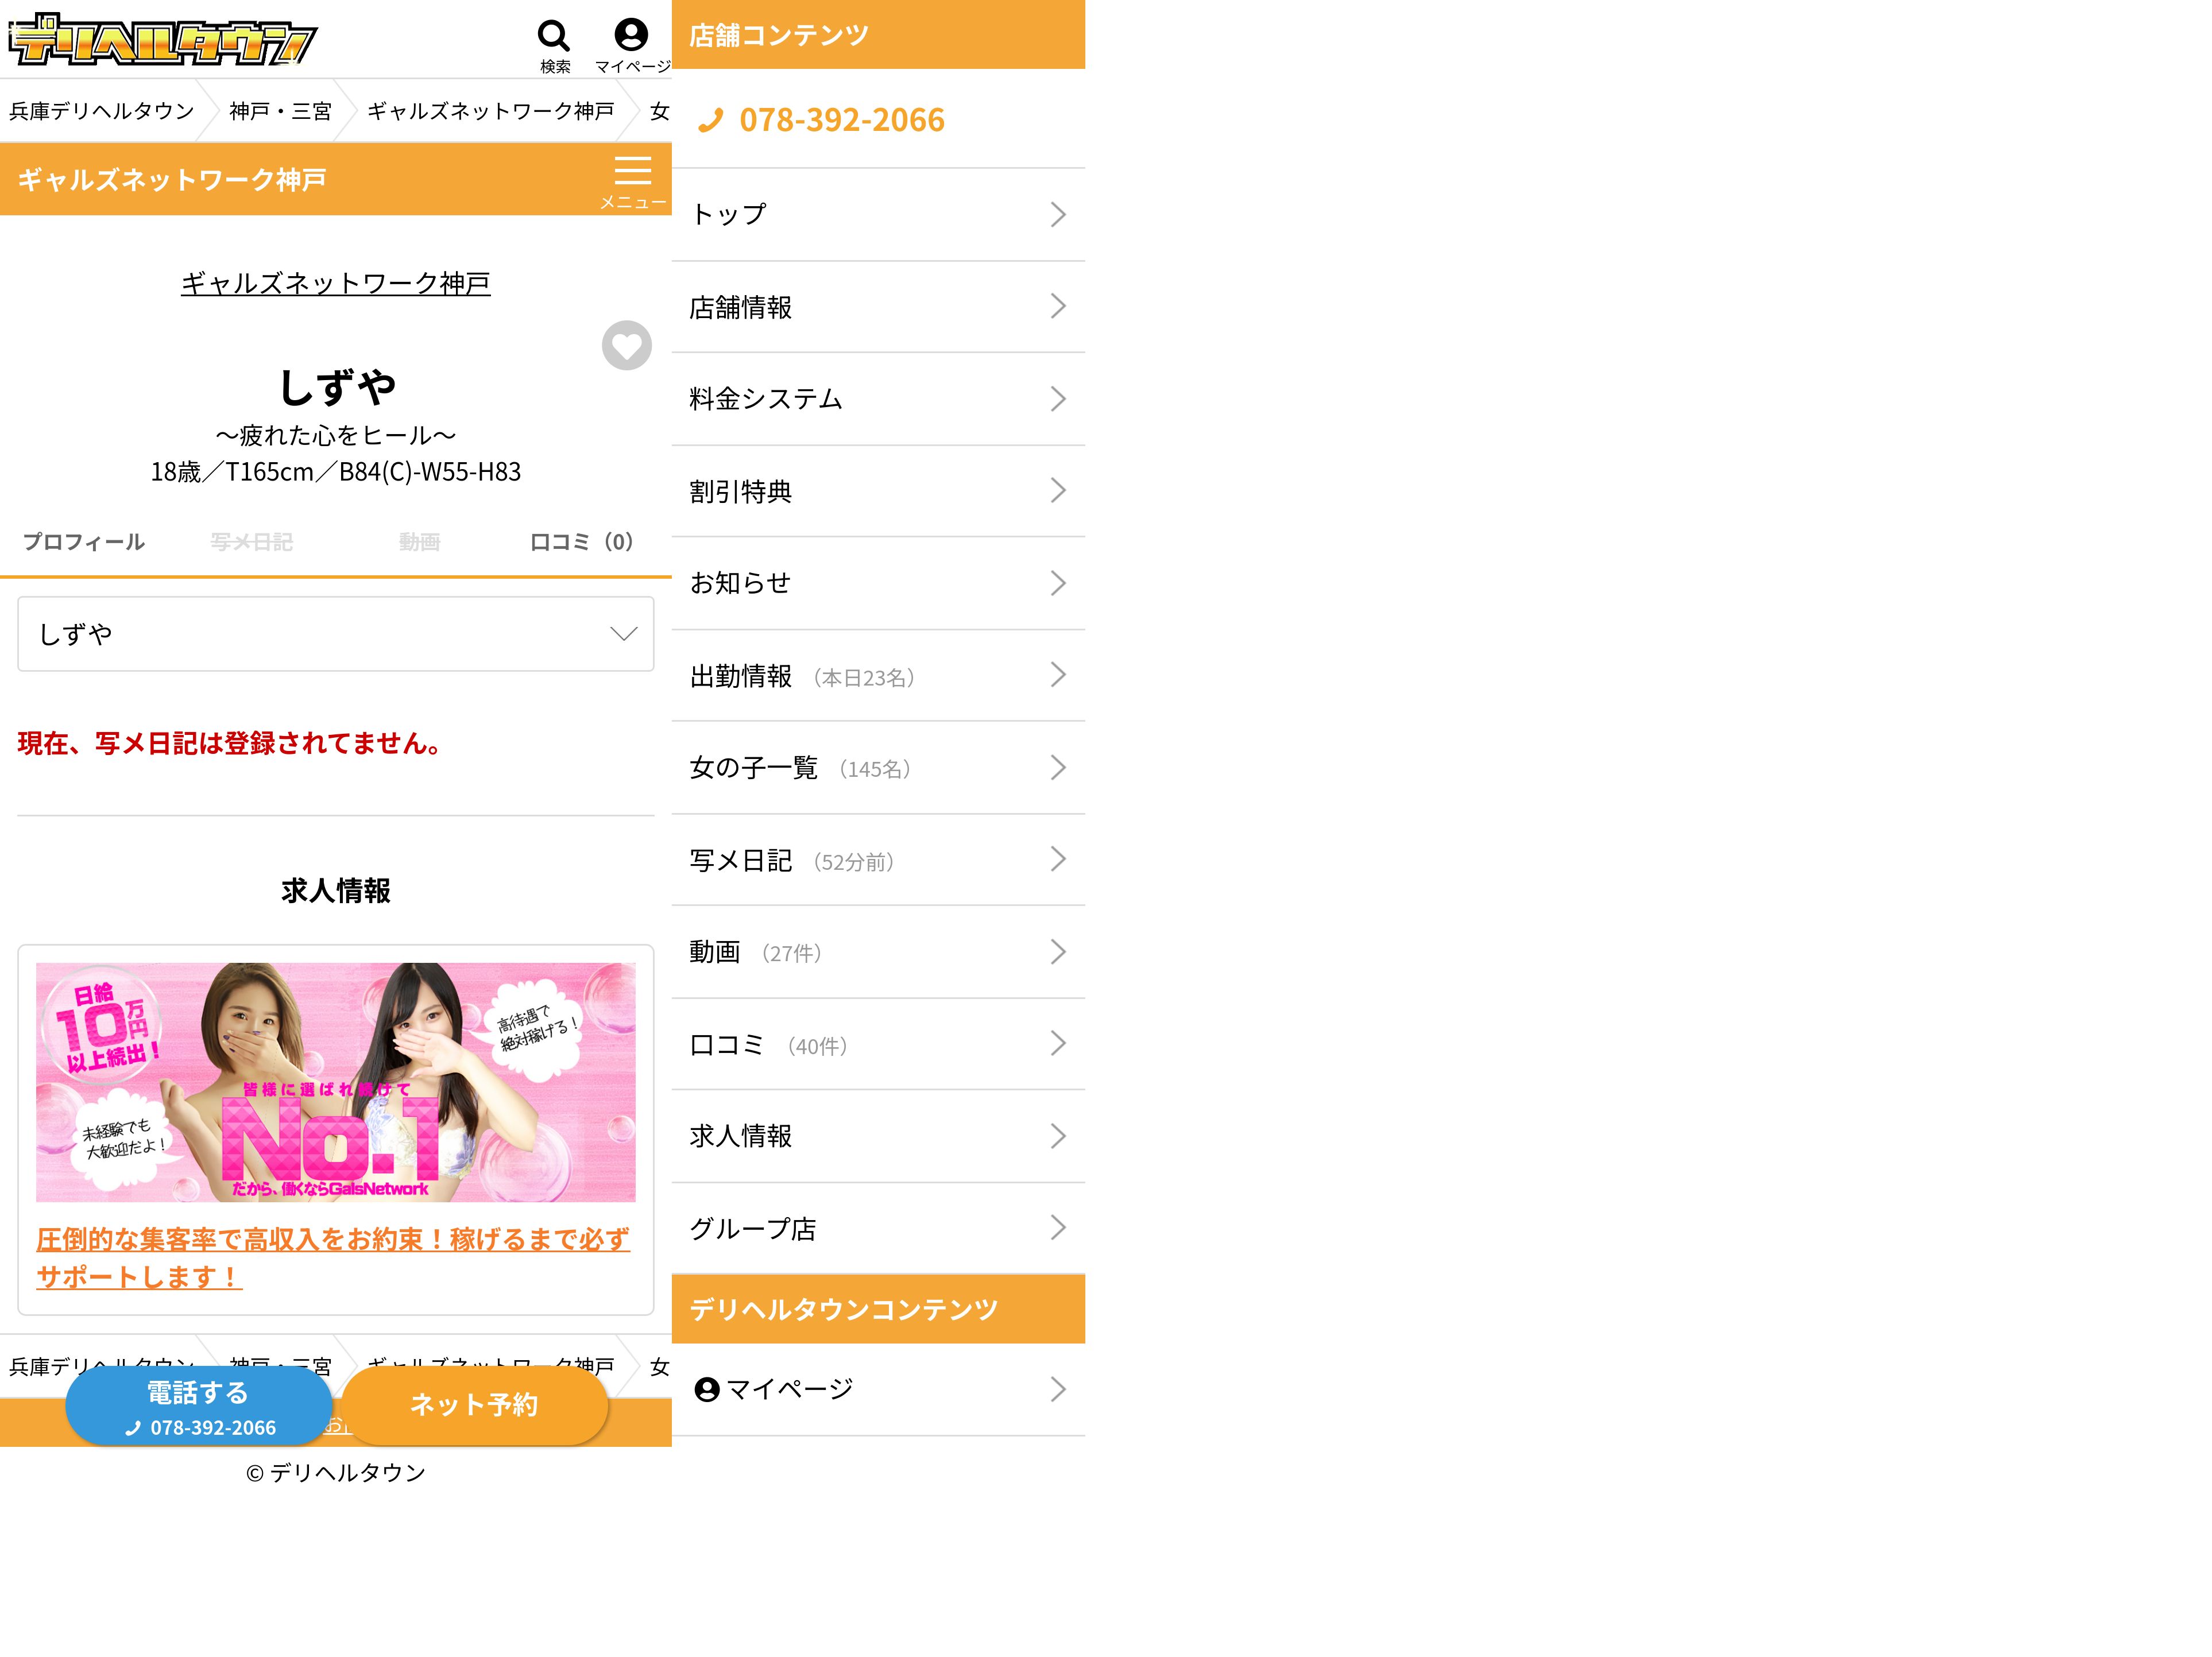Click the chevron on the 料金システム row
This screenshot has height=1657, width=2212.
1058,399
